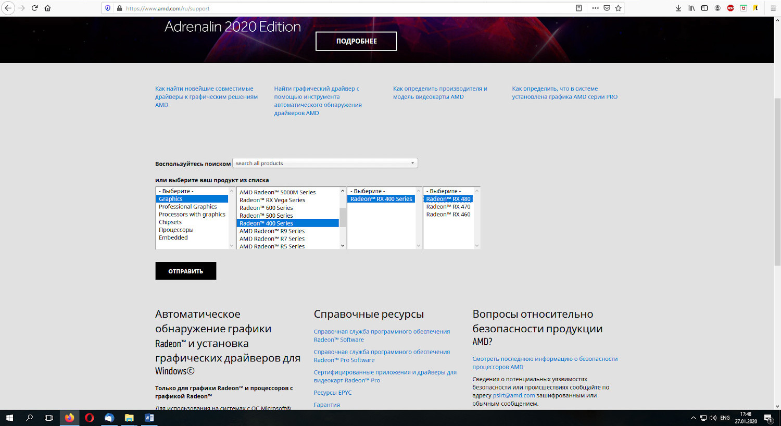
Task: Switch to Word in the taskbar
Action: 149,418
